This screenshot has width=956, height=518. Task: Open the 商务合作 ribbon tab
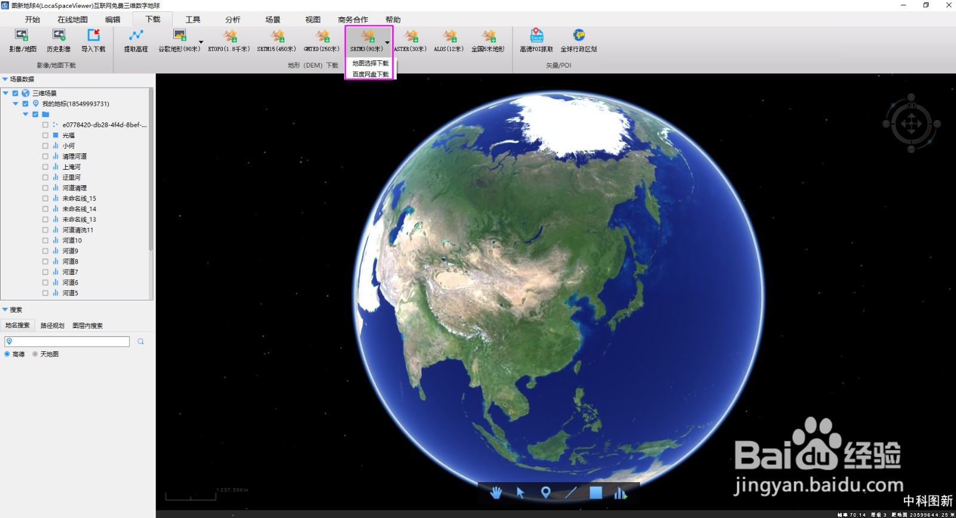click(x=353, y=20)
